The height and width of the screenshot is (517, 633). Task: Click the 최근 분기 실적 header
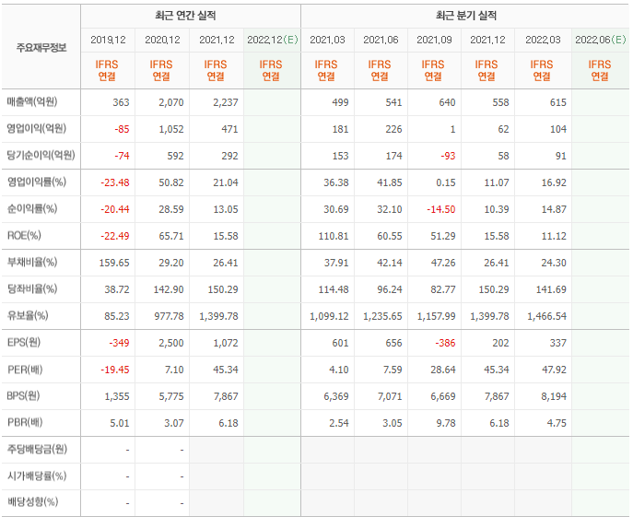466,16
